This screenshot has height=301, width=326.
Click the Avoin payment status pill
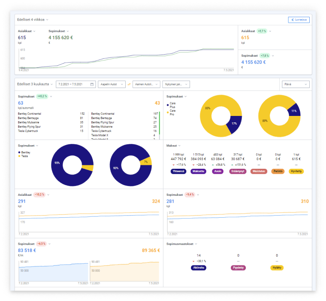pos(217,171)
